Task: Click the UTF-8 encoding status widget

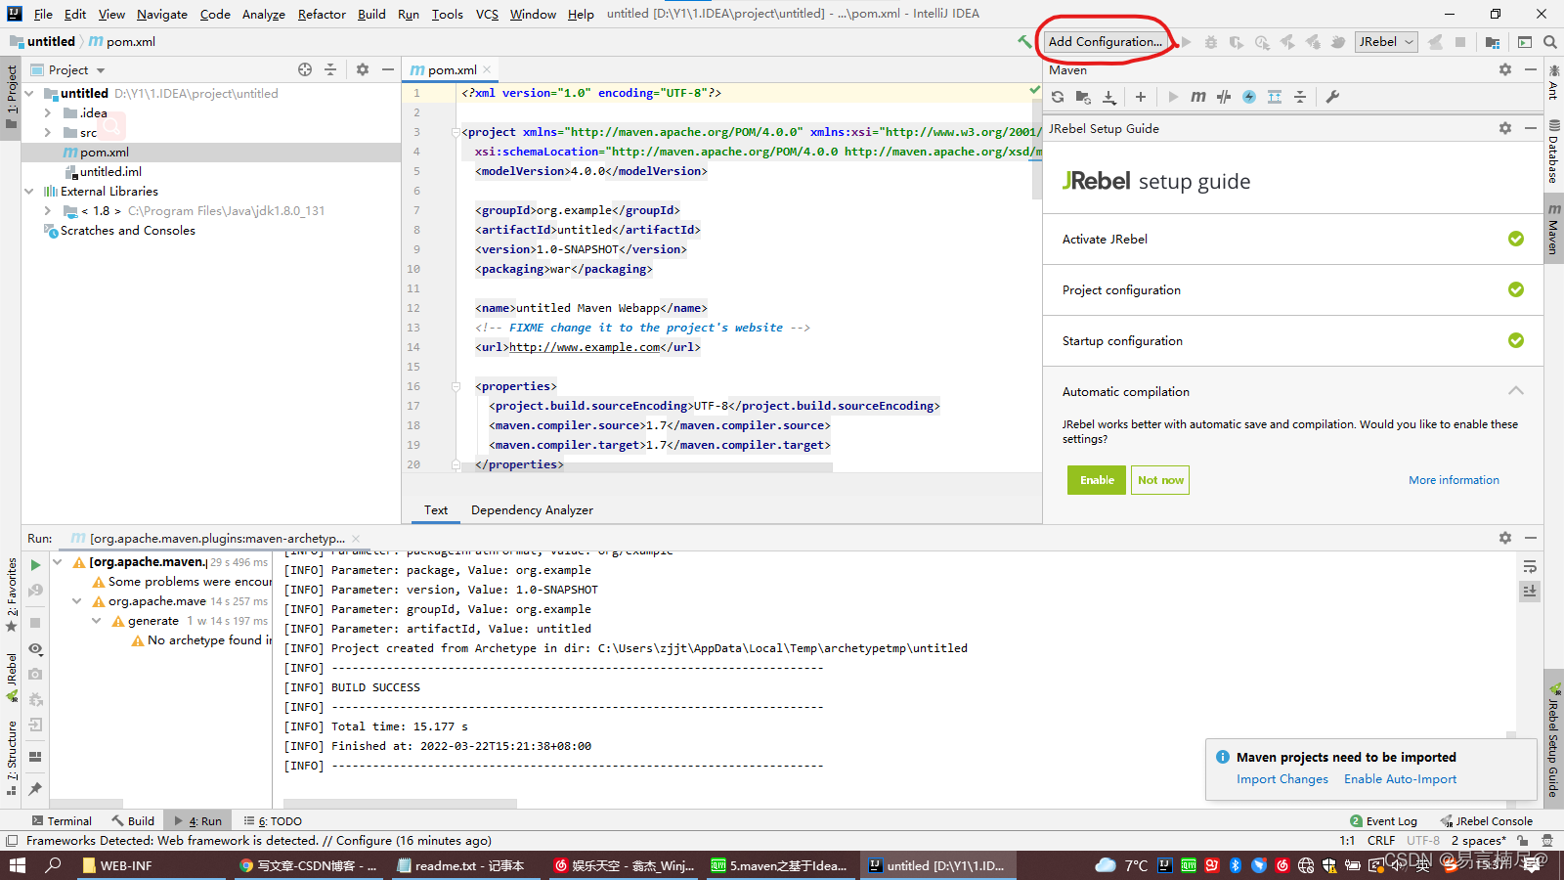Action: [x=1423, y=841]
